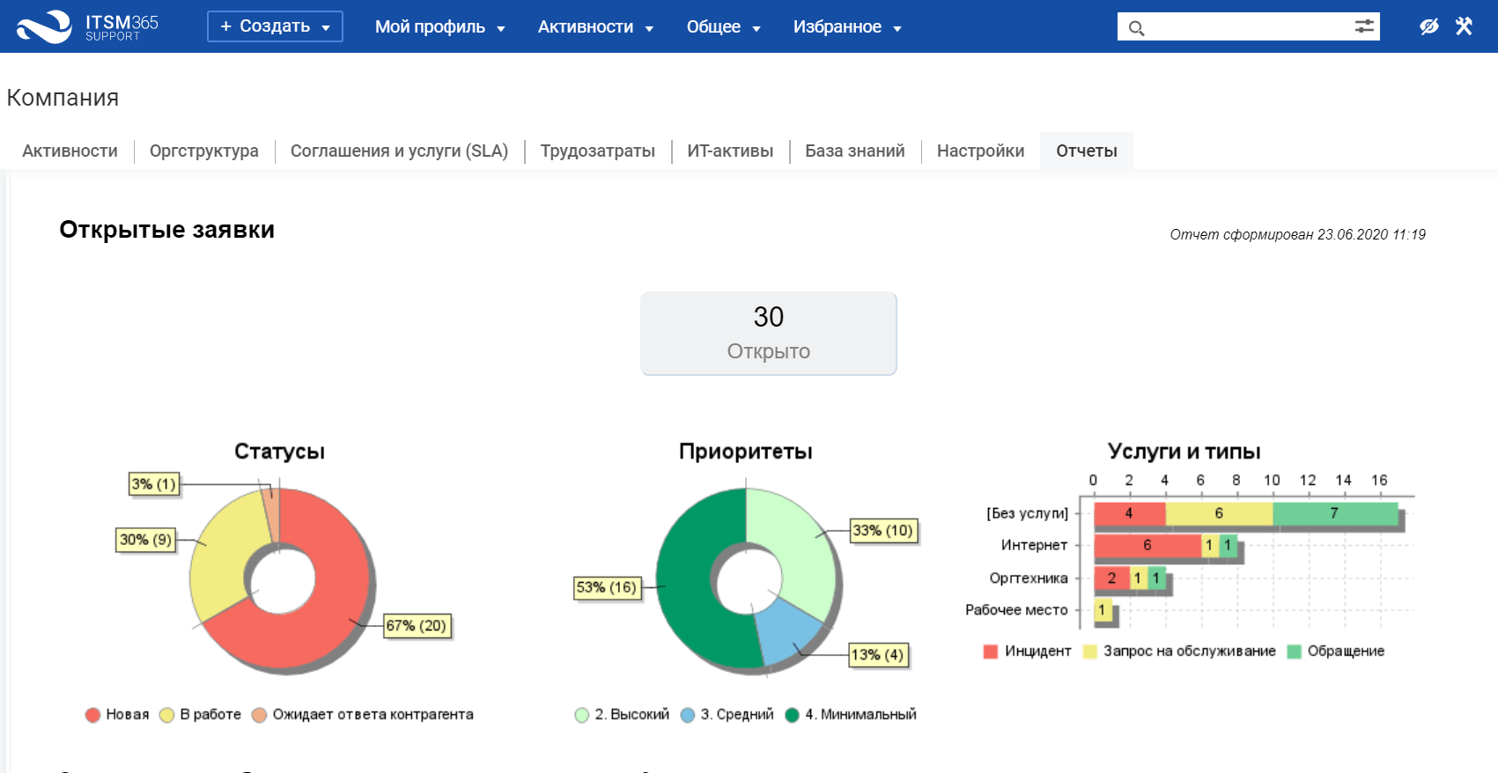This screenshot has height=773, width=1498.
Task: Expand the 'Создать' dropdown button
Action: coord(275,26)
